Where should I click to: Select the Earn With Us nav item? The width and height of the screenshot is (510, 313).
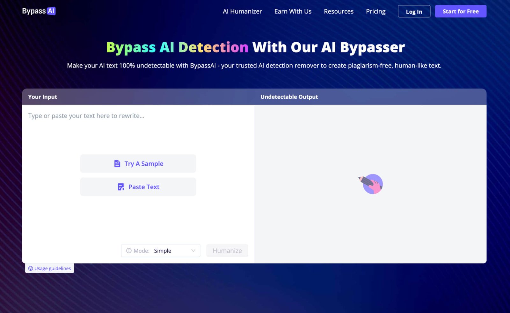click(x=293, y=11)
